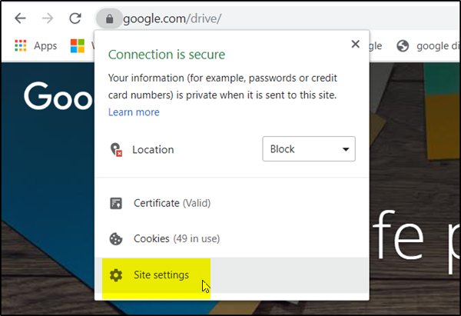Screen dimensions: 461x316
Task: Click the Microsoft logo bookmark
Action: [78, 46]
